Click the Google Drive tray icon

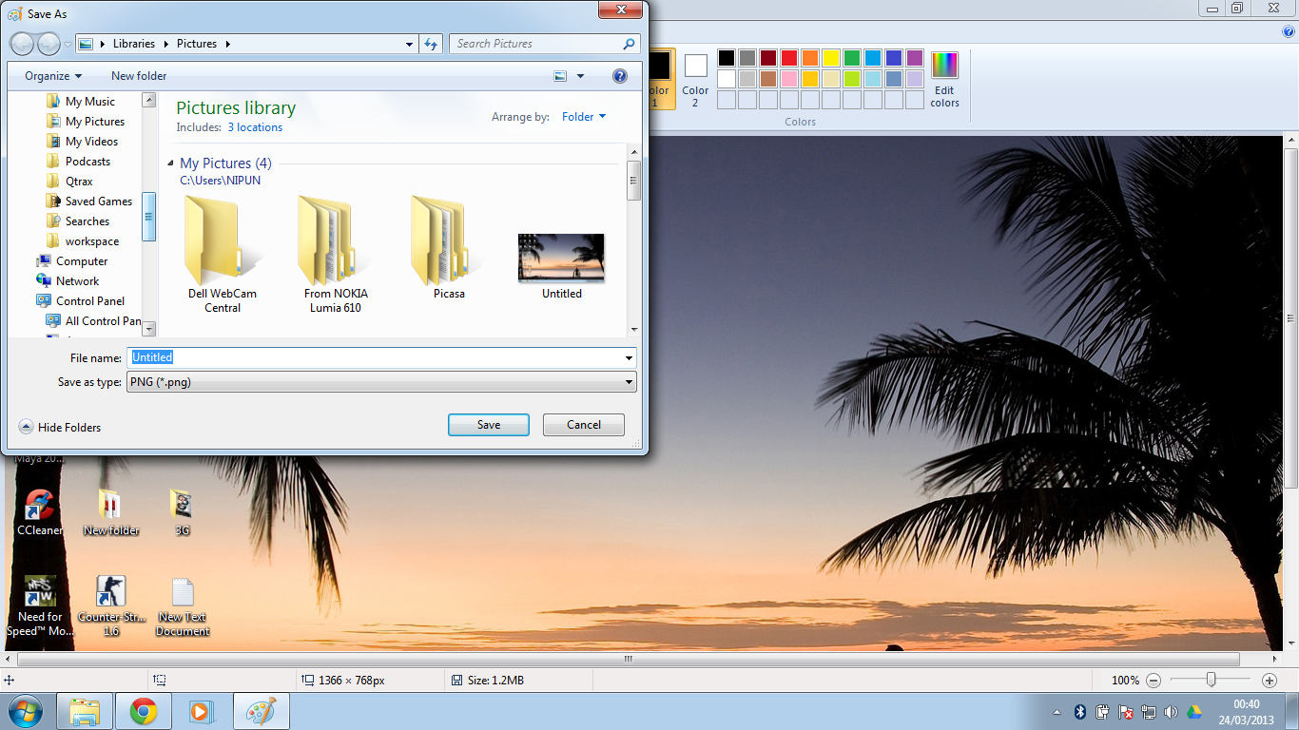tap(1193, 712)
